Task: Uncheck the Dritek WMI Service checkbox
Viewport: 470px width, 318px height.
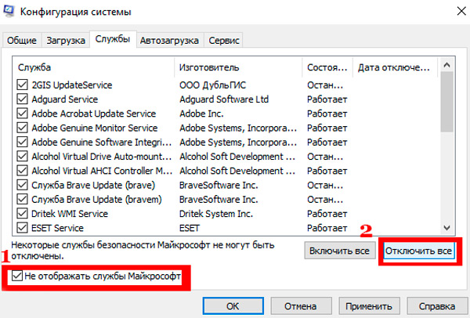Action: [x=22, y=213]
